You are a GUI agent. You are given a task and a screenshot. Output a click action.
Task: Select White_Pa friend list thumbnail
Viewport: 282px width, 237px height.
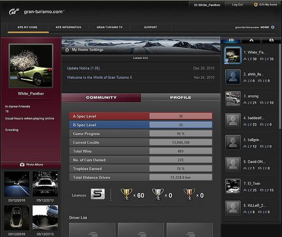pyautogui.click(x=233, y=55)
